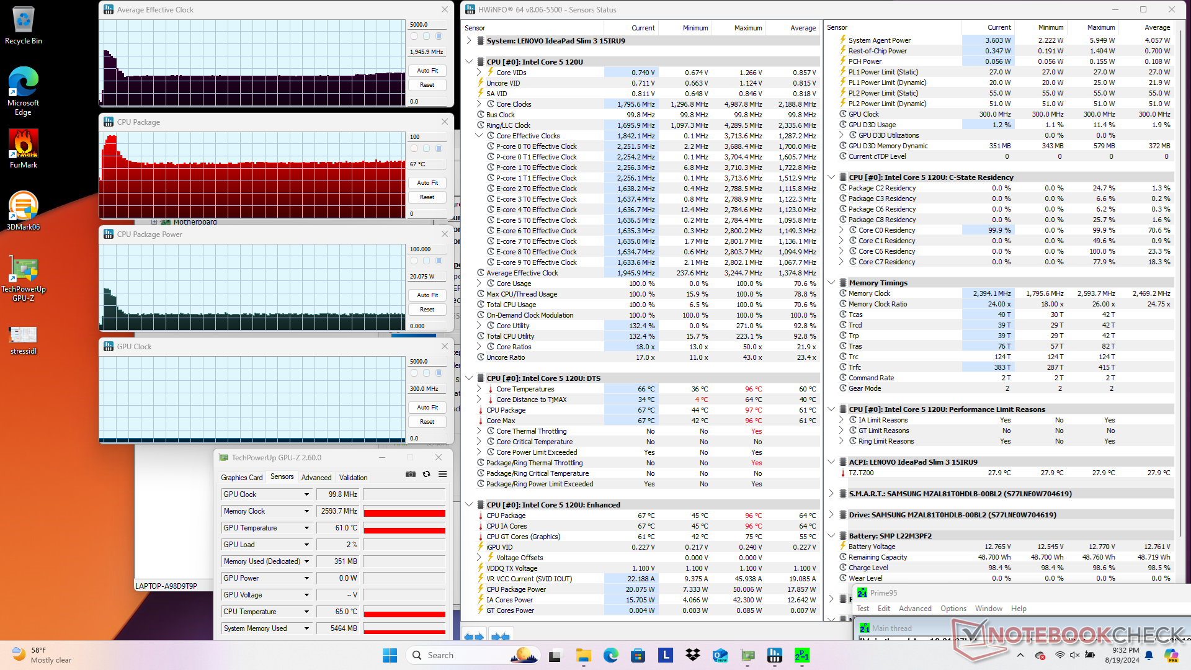Open the FurMark desktop icon
1191x670 pixels.
pos(24,149)
